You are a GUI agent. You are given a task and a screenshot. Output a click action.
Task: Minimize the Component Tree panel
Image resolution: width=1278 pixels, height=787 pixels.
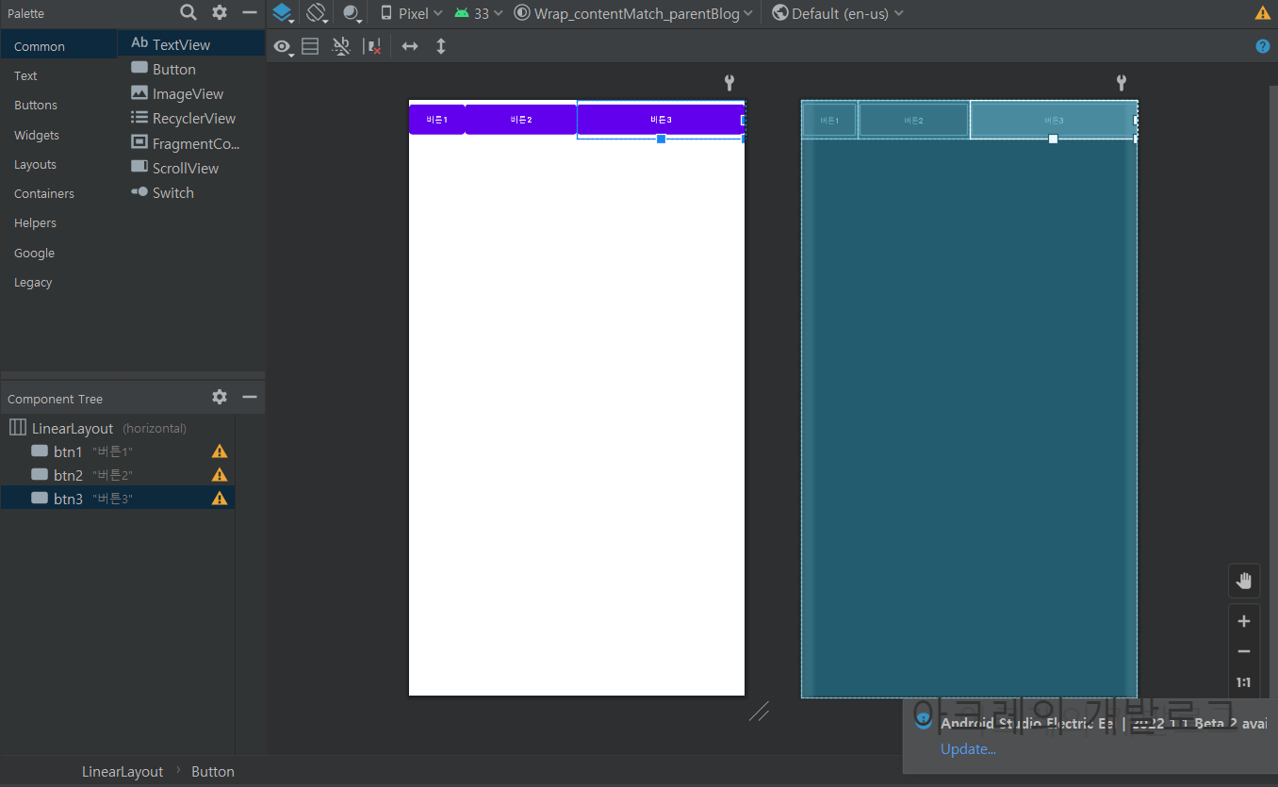250,397
